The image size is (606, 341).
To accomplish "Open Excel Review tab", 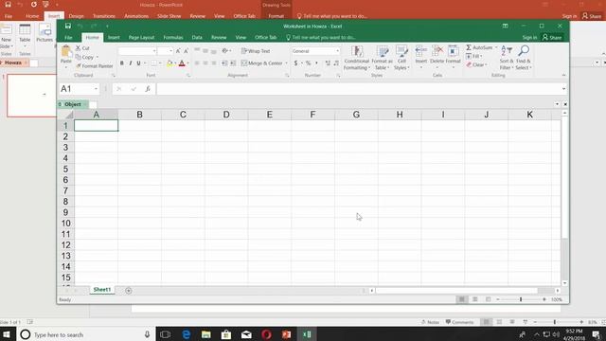I will (219, 38).
